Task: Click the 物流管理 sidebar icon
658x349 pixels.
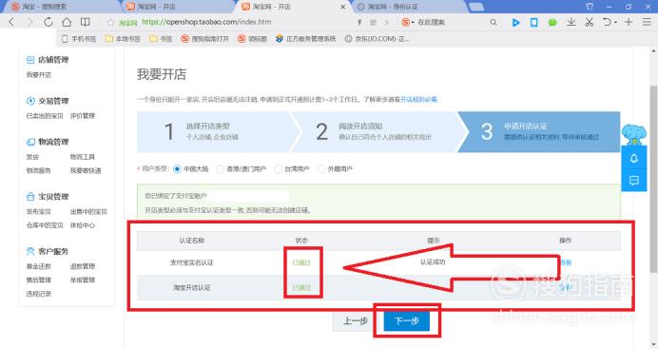Action: [x=30, y=143]
